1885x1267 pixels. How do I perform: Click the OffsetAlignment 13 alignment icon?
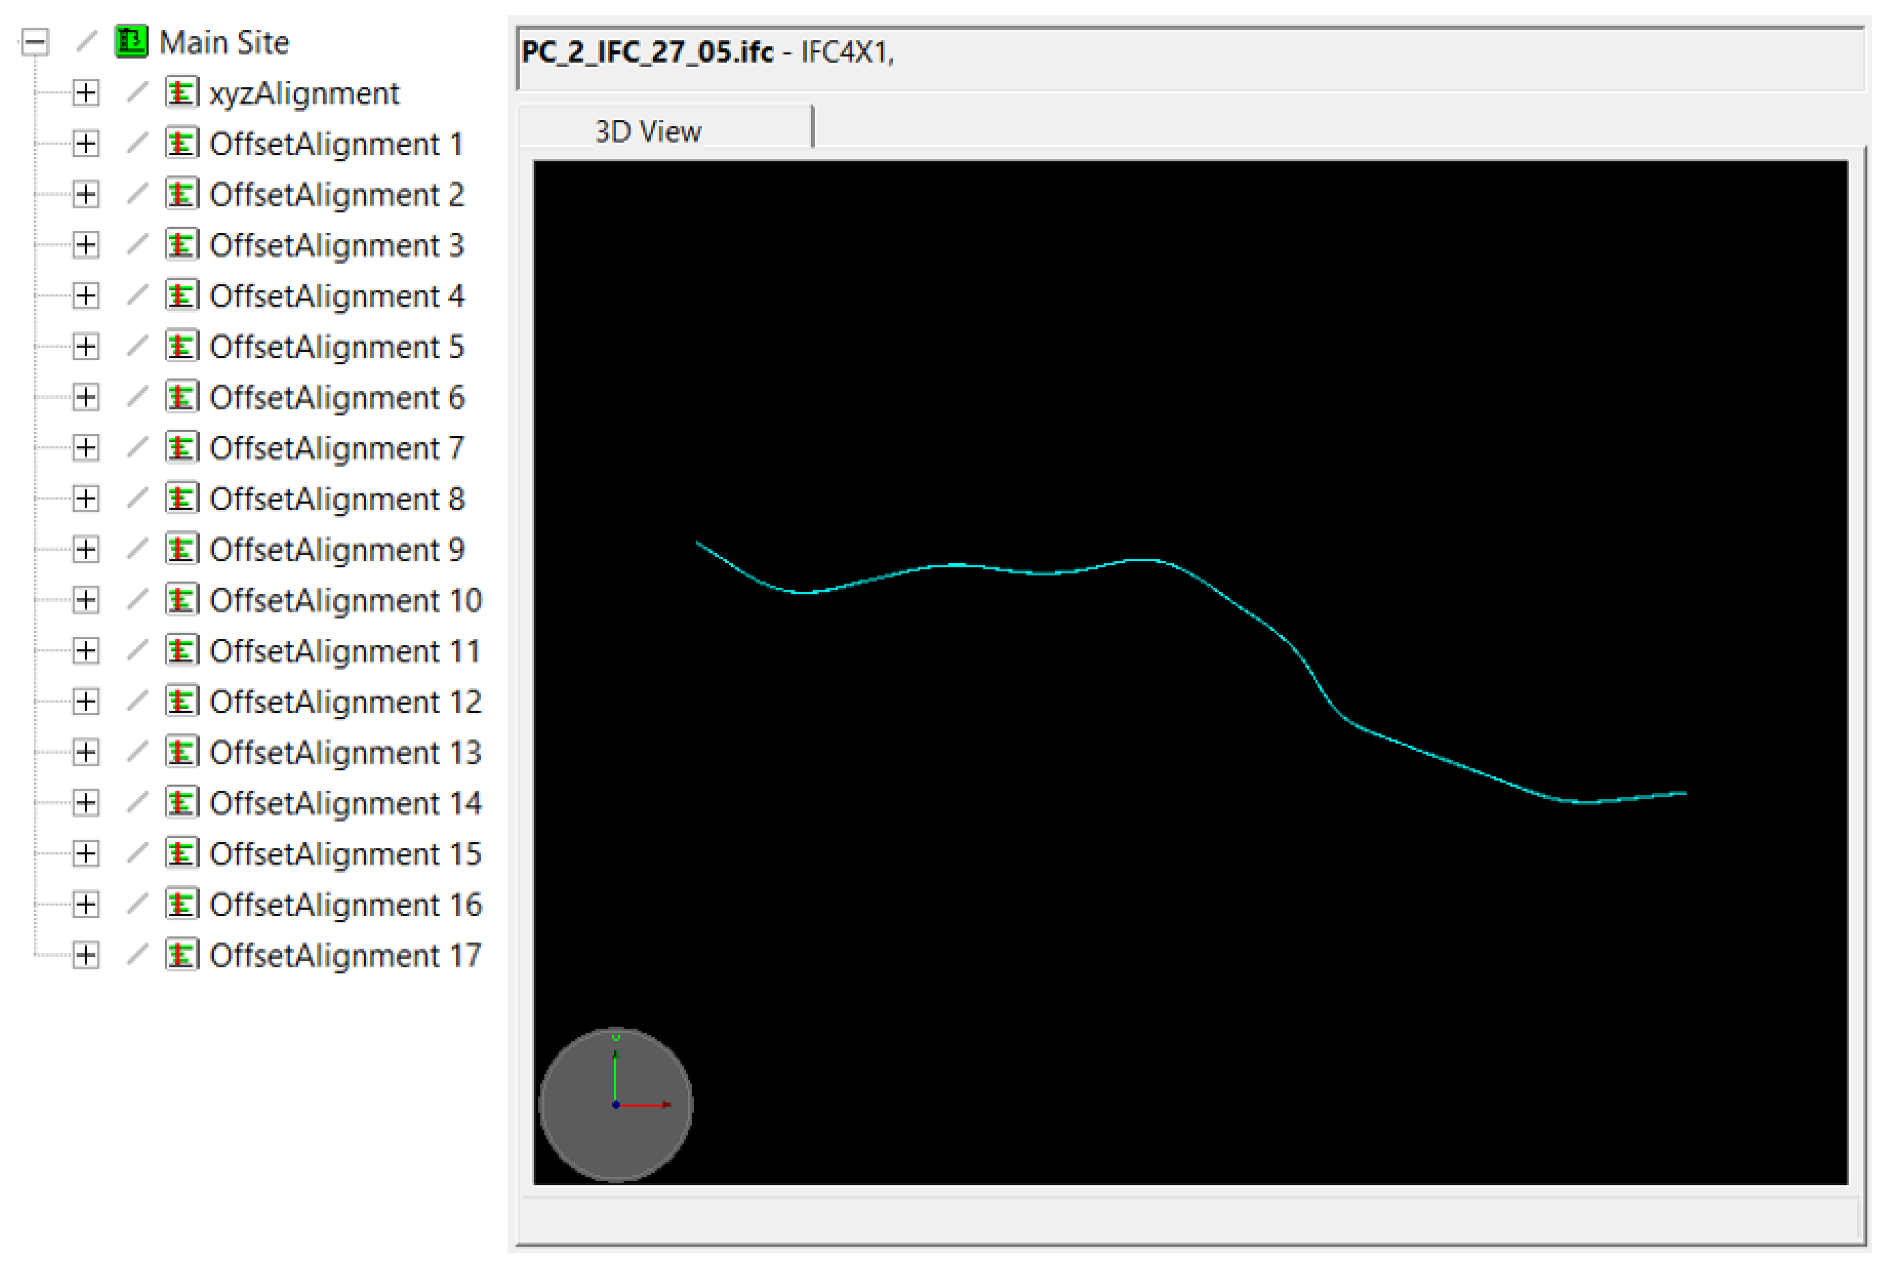coord(181,752)
